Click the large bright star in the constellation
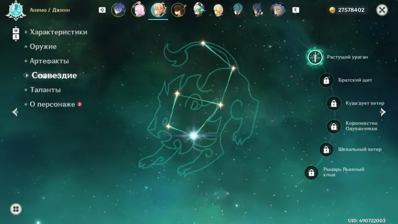This screenshot has height=224, width=398. tap(194, 136)
